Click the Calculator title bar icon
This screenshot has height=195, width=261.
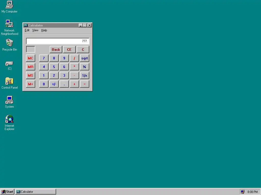pos(26,25)
